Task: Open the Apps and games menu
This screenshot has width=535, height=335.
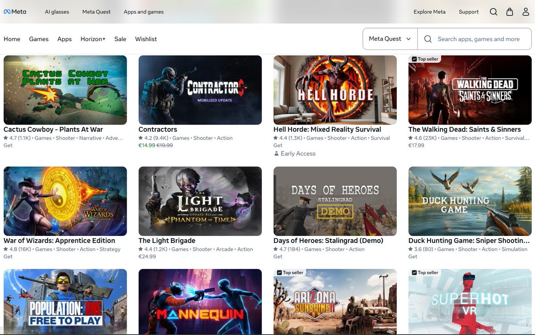Action: [x=144, y=12]
